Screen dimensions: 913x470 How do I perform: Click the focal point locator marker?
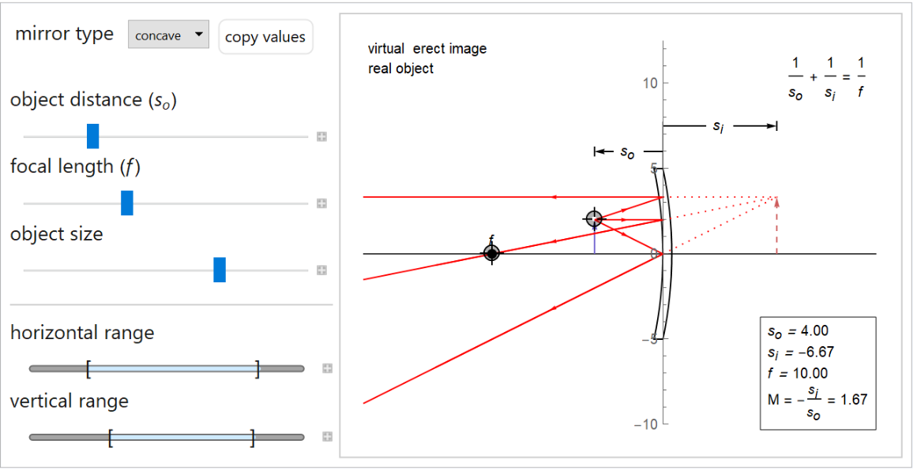(492, 253)
